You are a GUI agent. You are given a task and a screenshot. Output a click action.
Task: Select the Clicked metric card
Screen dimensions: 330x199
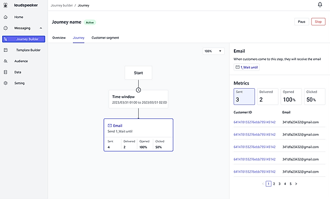(315, 97)
